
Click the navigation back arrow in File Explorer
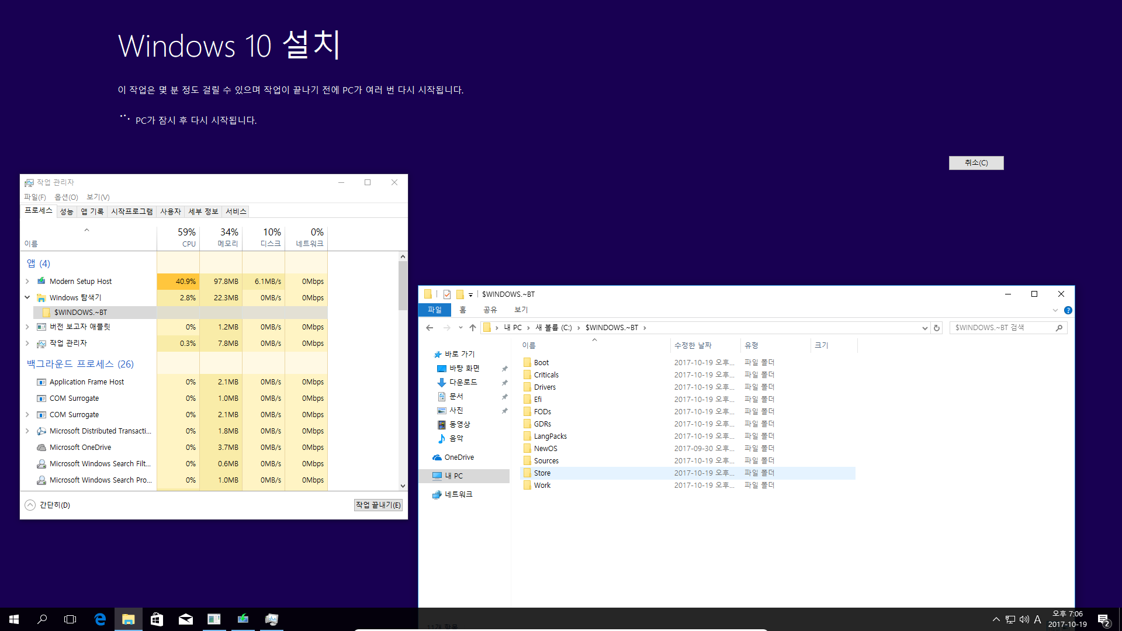[430, 327]
